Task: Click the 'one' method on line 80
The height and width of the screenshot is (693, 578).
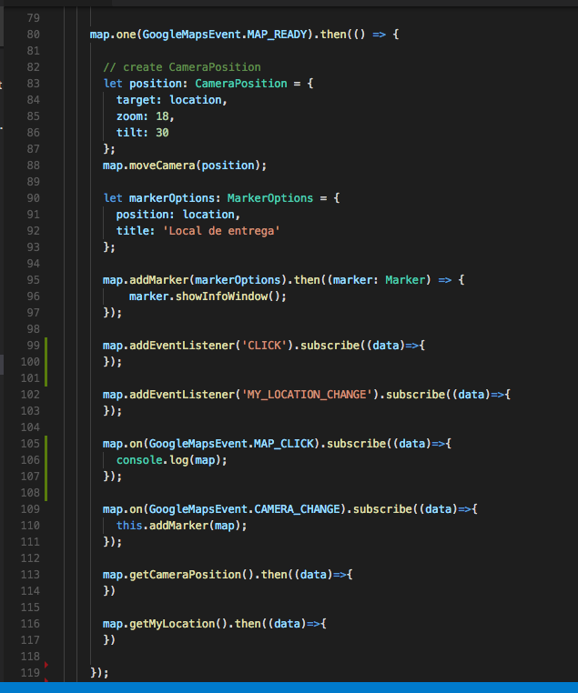Action: tap(126, 35)
